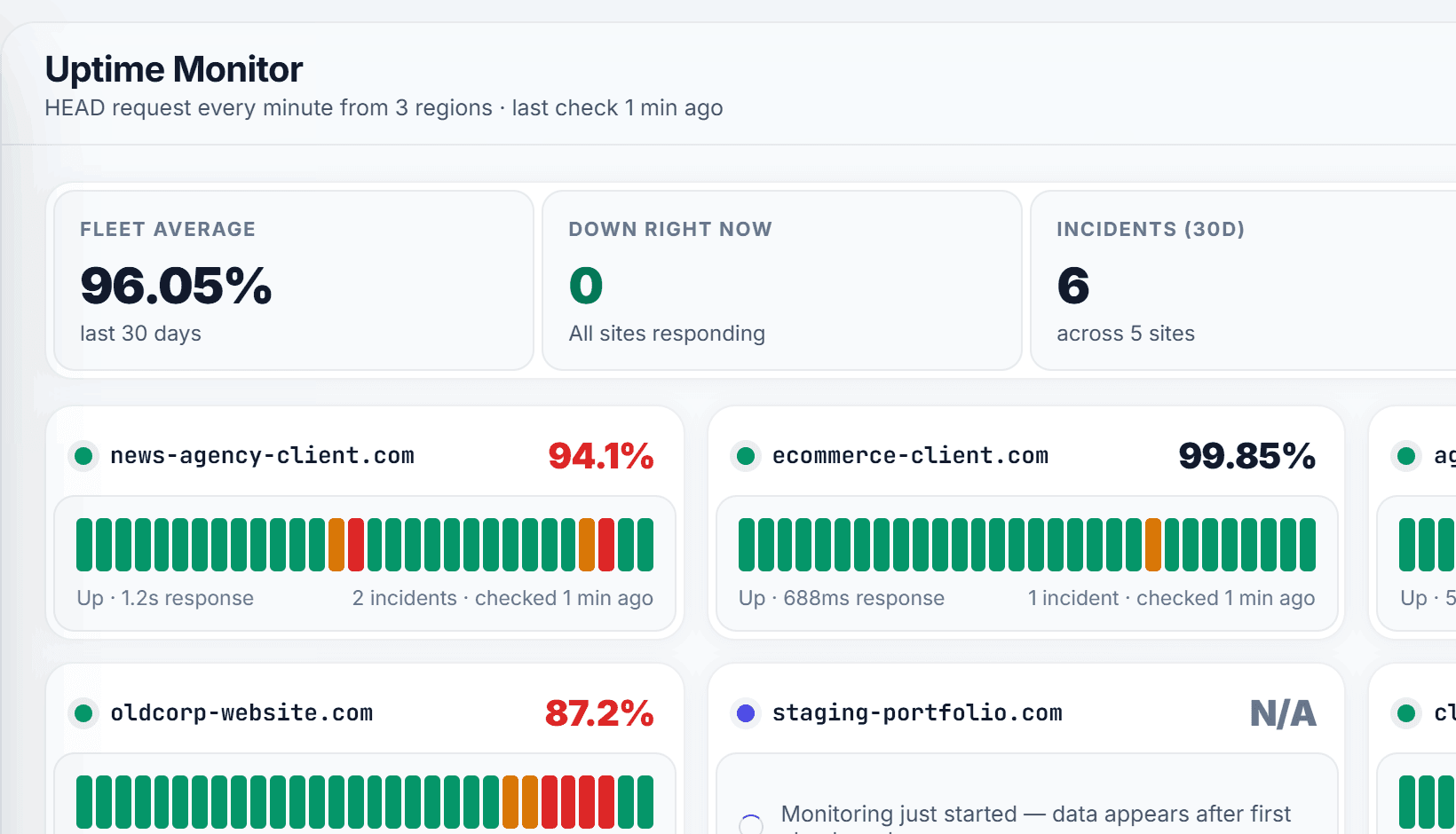This screenshot has width=1456, height=834.
Task: Click the first red bar in news-agency-client.com history
Action: pos(356,545)
